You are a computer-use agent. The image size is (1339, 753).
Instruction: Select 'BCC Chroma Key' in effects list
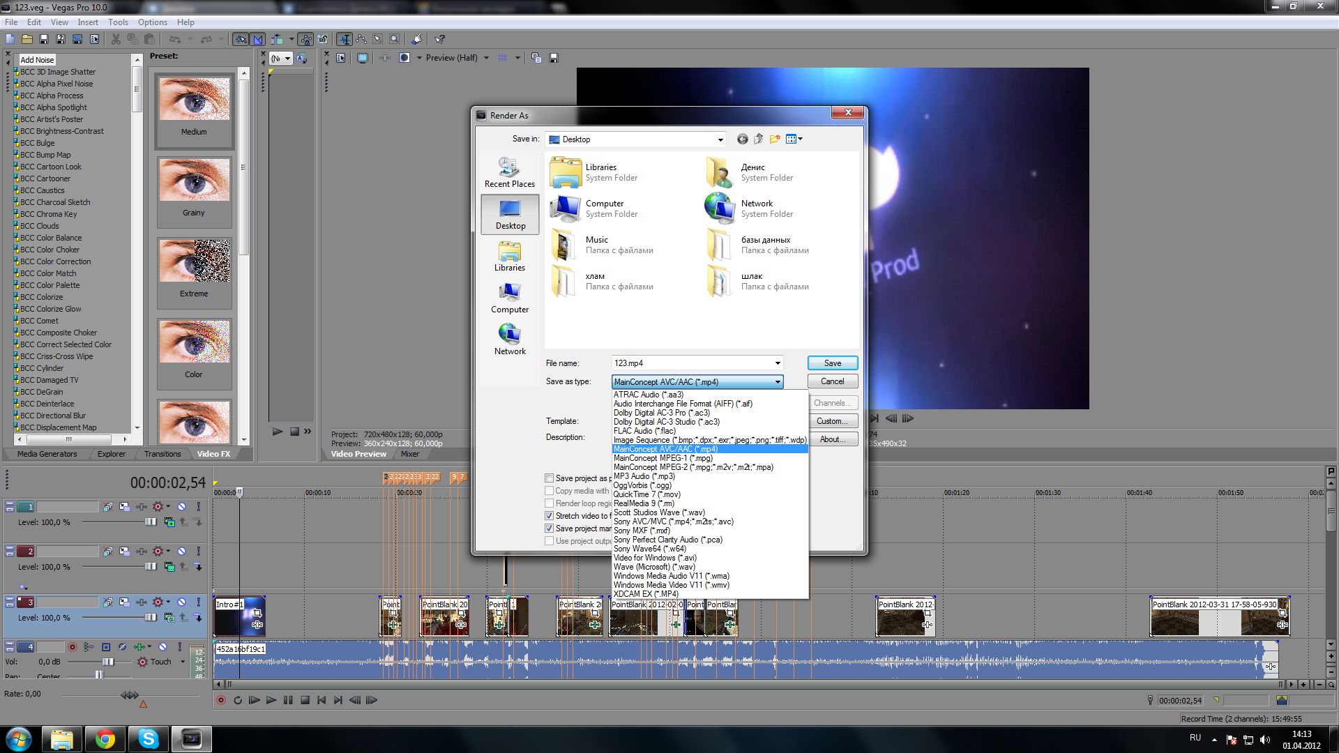click(x=48, y=214)
